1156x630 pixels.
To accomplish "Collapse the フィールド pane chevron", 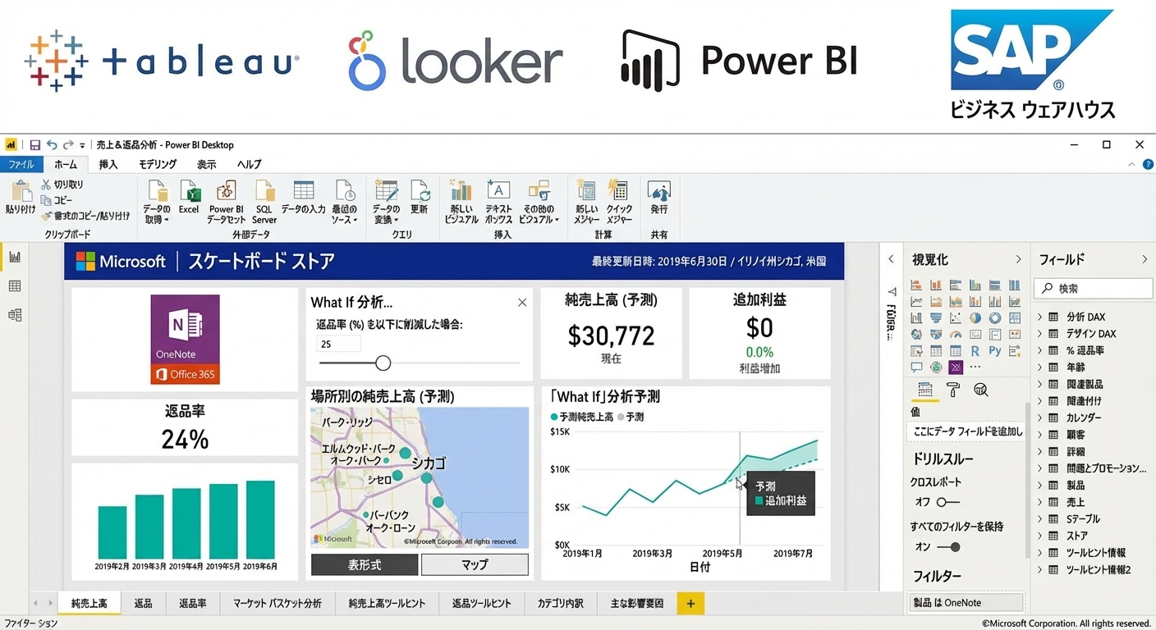I will 1145,259.
